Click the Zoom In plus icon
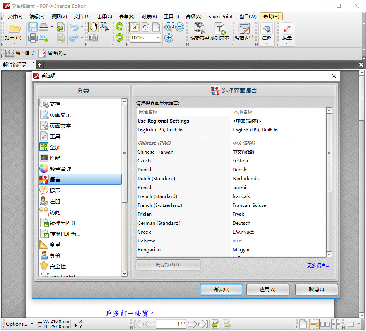The height and width of the screenshot is (331, 366). tap(169, 38)
